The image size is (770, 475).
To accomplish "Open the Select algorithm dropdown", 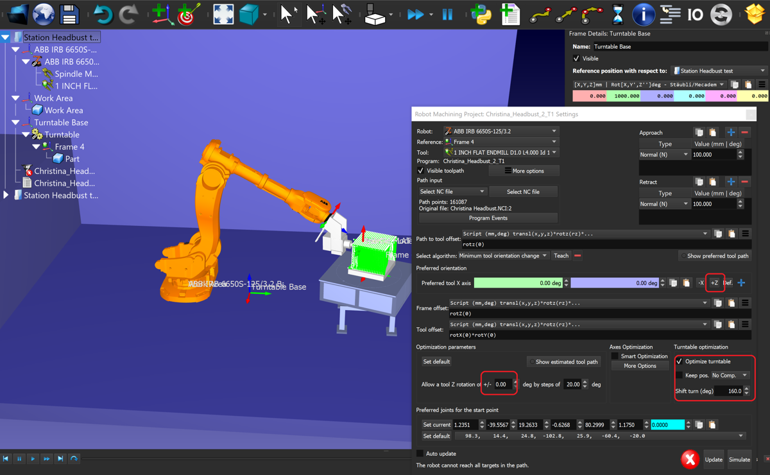I will click(504, 255).
